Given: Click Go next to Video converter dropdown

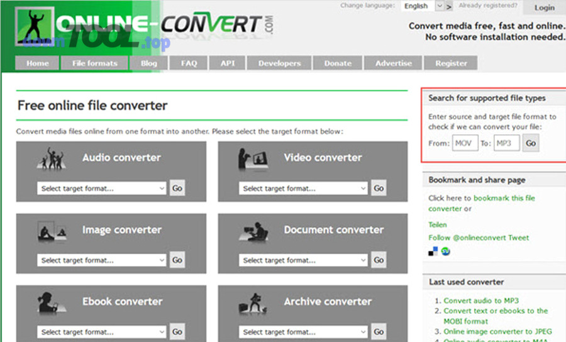Looking at the screenshot, I should (379, 188).
